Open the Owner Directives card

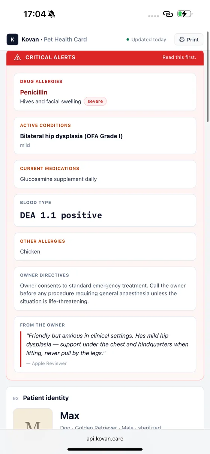coord(105,288)
